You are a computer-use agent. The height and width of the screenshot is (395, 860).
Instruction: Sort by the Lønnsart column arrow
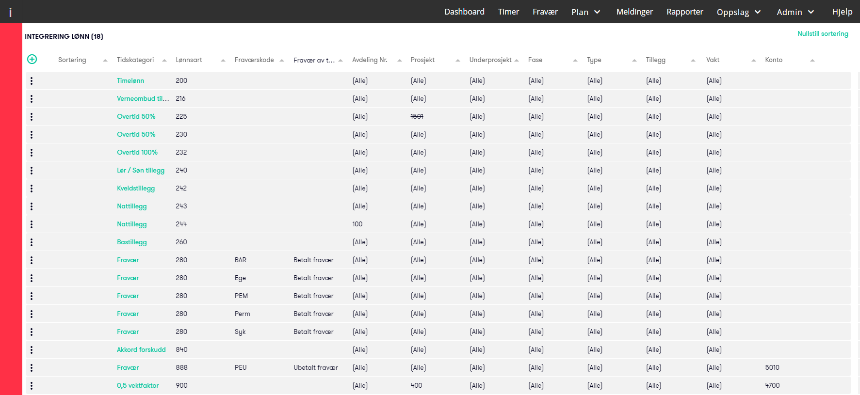tap(223, 61)
